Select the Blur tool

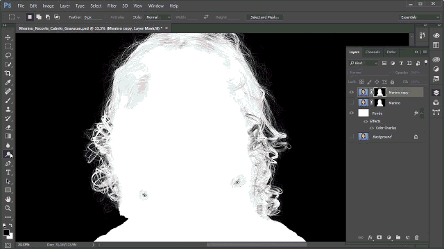click(8, 145)
